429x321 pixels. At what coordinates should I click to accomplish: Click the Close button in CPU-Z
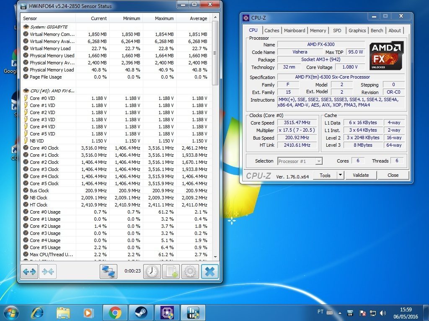[393, 175]
